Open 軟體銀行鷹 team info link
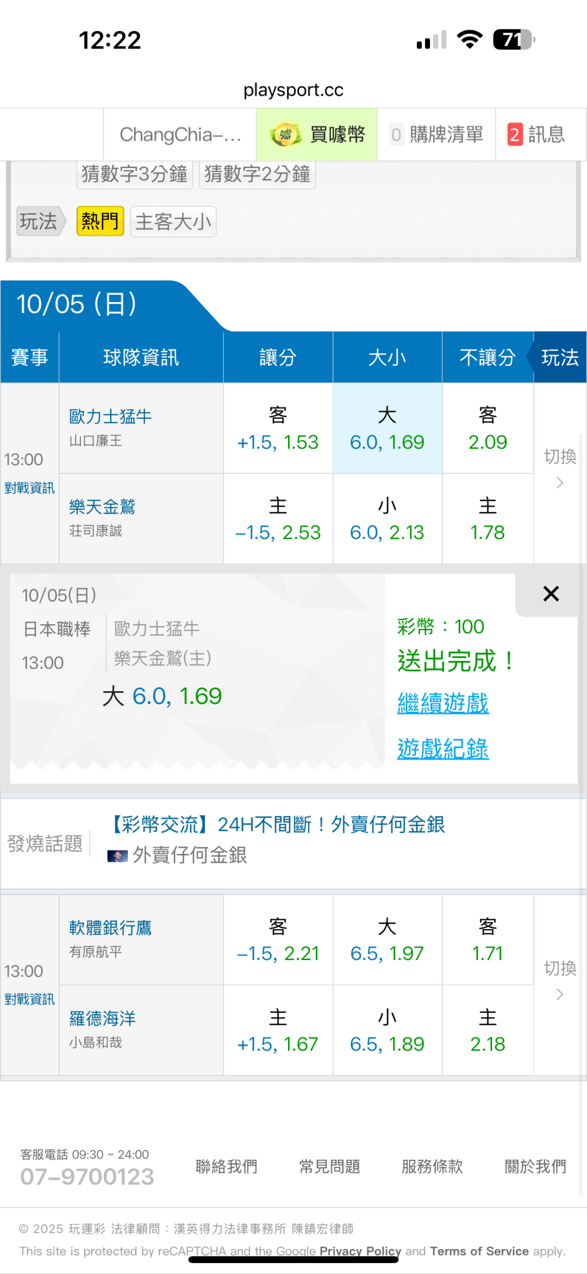This screenshot has height=1274, width=587. (x=110, y=928)
